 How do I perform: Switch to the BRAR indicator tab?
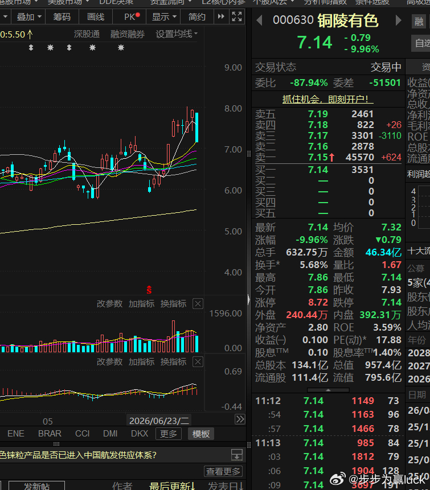click(x=50, y=434)
